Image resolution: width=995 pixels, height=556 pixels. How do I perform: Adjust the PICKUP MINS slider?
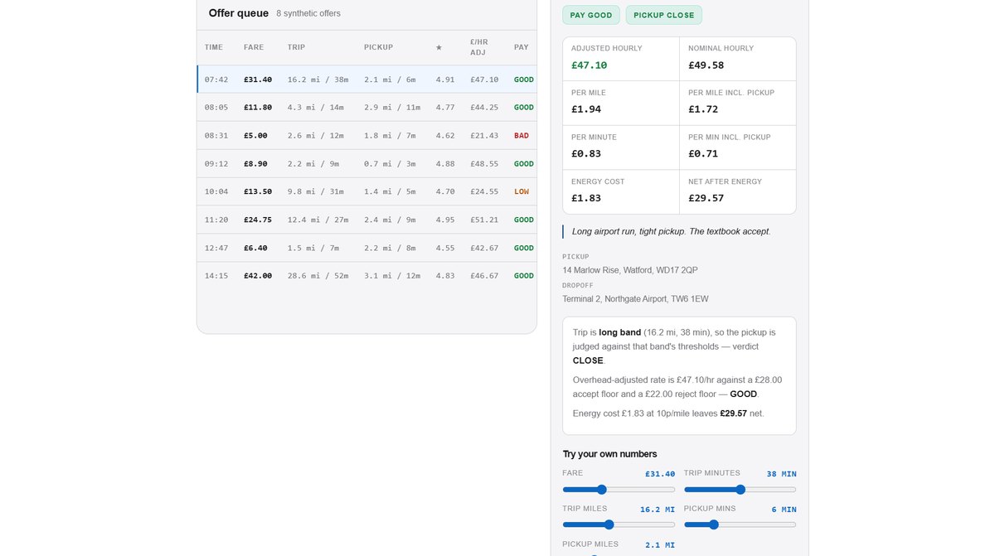pos(740,525)
